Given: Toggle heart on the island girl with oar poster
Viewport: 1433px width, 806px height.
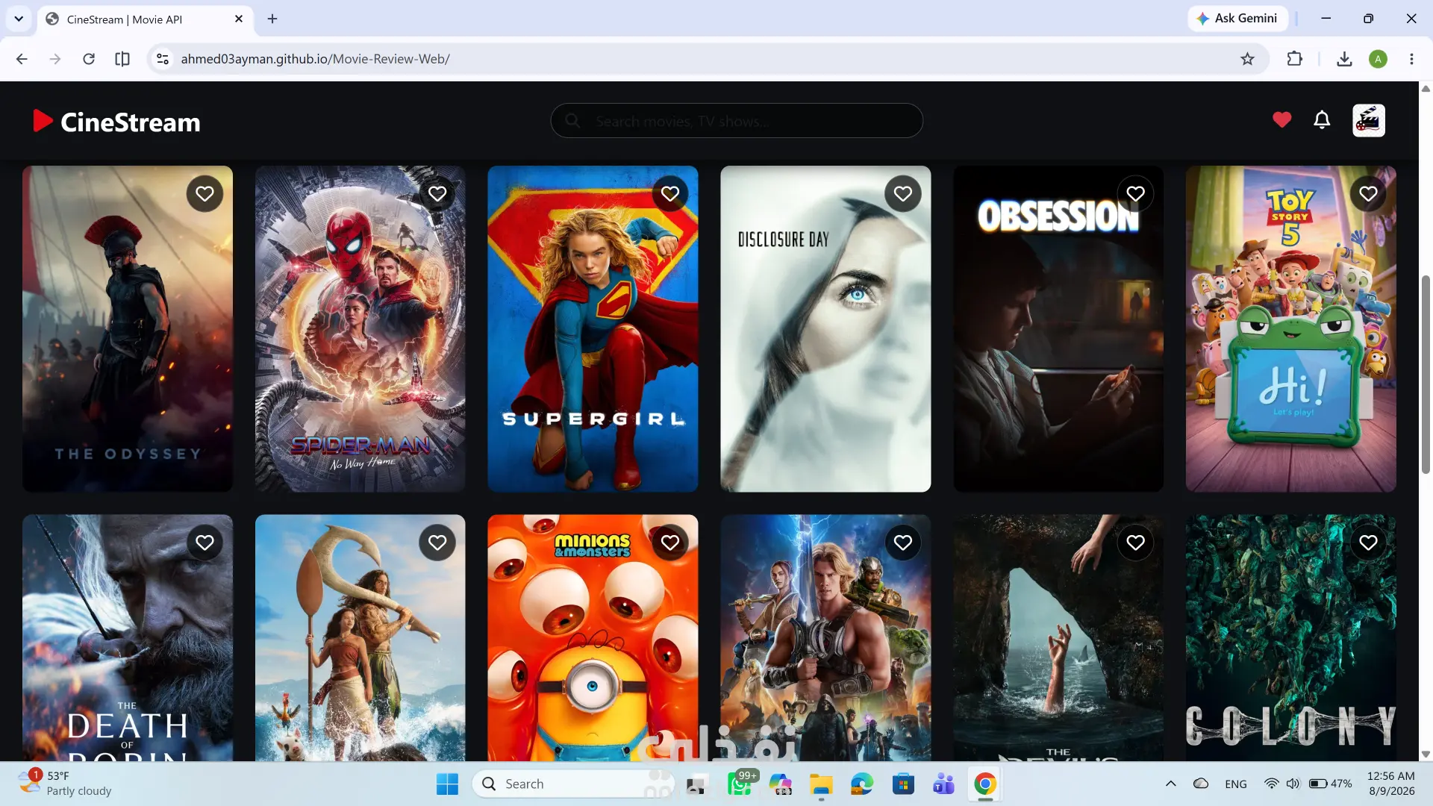Looking at the screenshot, I should pyautogui.click(x=437, y=543).
